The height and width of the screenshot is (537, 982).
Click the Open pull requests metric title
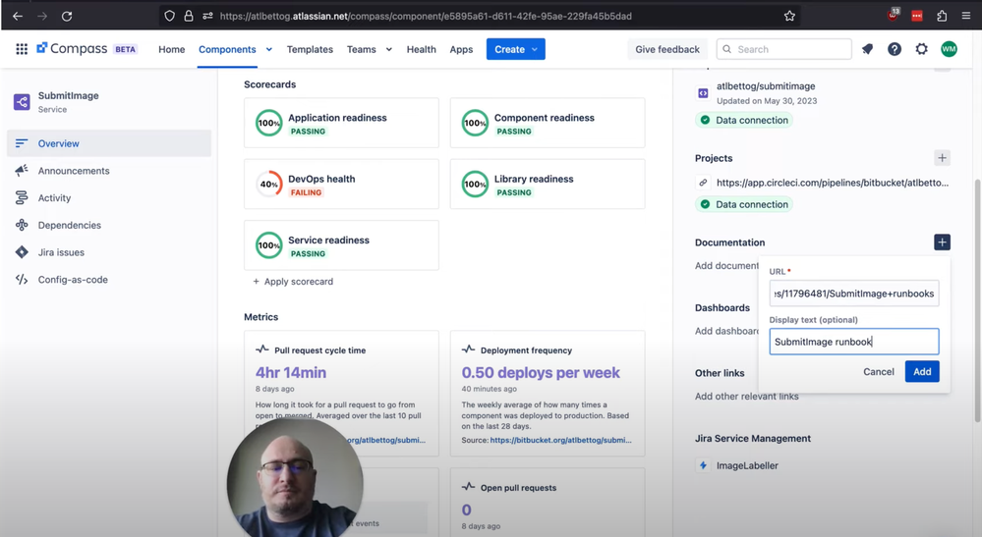518,488
